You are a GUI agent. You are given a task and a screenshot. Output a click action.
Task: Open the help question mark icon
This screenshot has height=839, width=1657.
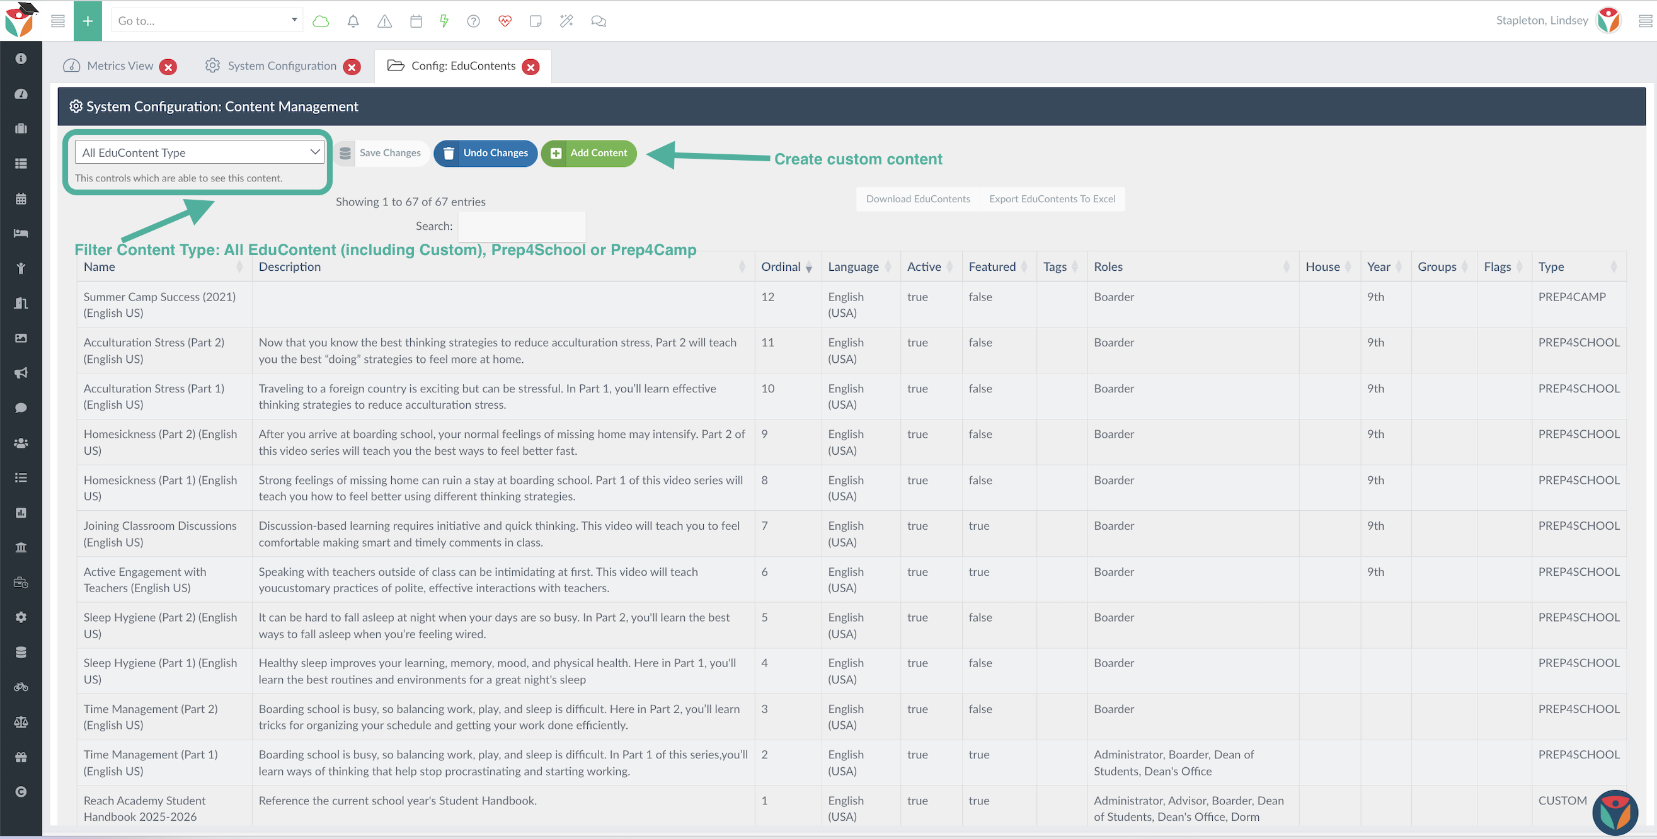click(x=473, y=21)
